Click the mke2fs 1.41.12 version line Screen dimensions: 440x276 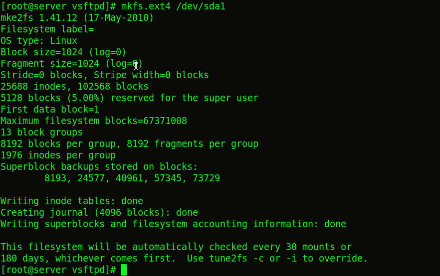tap(77, 17)
